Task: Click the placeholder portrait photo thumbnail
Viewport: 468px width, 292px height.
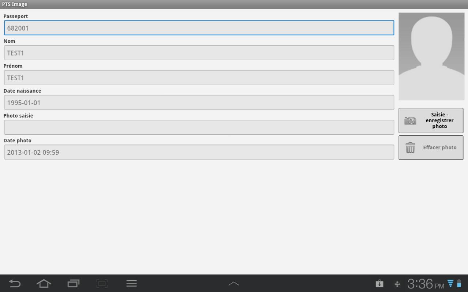Action: pyautogui.click(x=431, y=57)
